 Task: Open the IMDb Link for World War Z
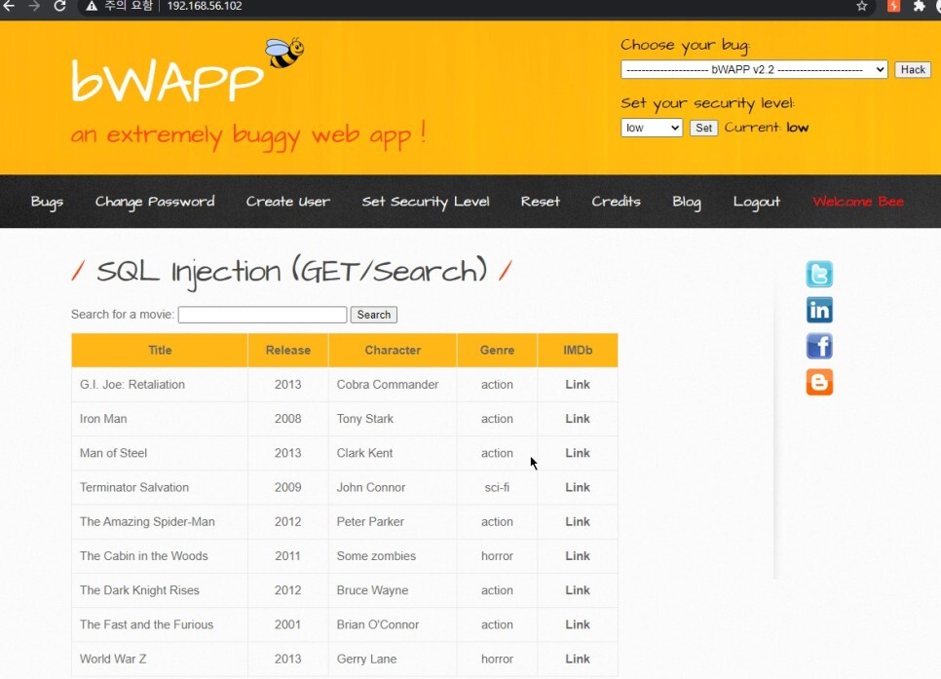tap(578, 659)
